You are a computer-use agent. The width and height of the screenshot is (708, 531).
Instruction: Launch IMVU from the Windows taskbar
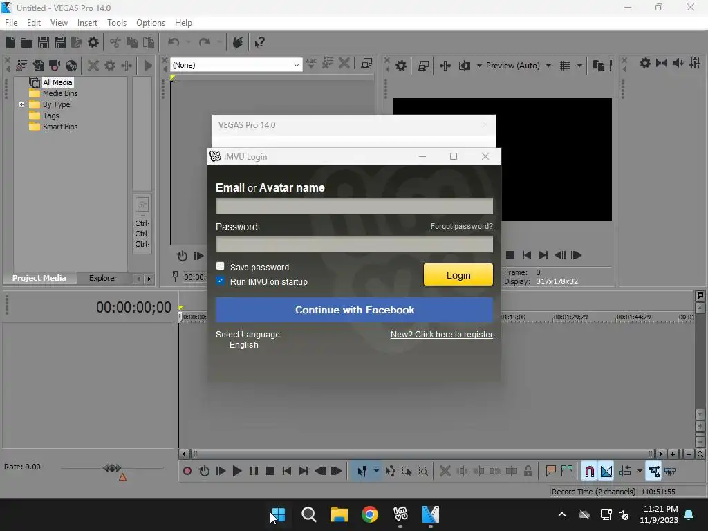point(400,514)
